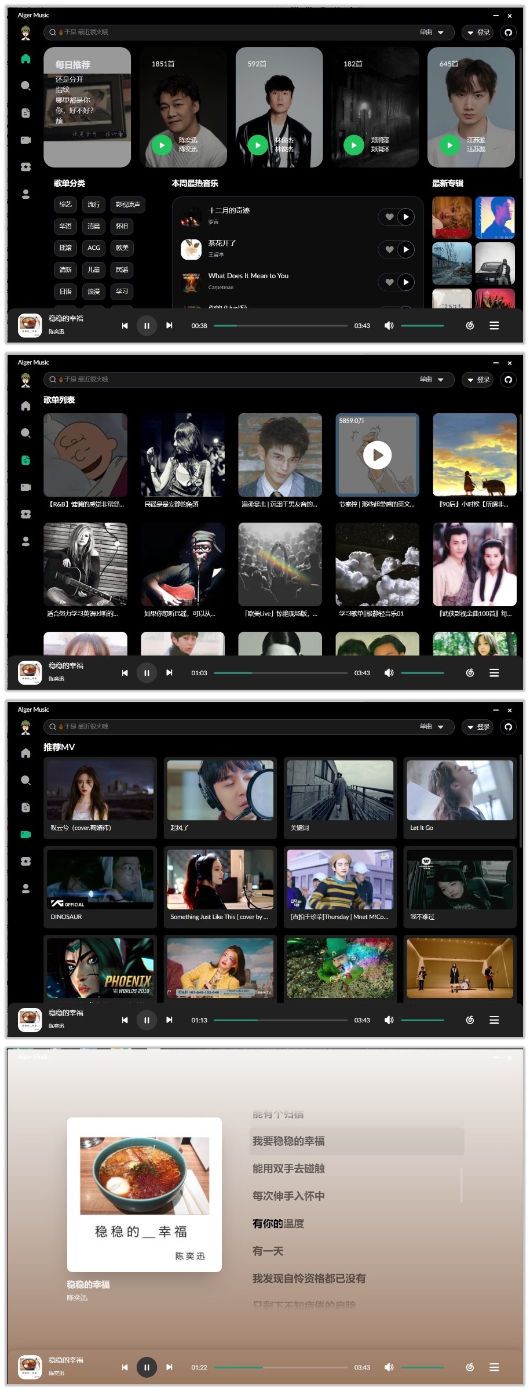Click the progress bar in lyrics view
The image size is (530, 1391).
[281, 1367]
